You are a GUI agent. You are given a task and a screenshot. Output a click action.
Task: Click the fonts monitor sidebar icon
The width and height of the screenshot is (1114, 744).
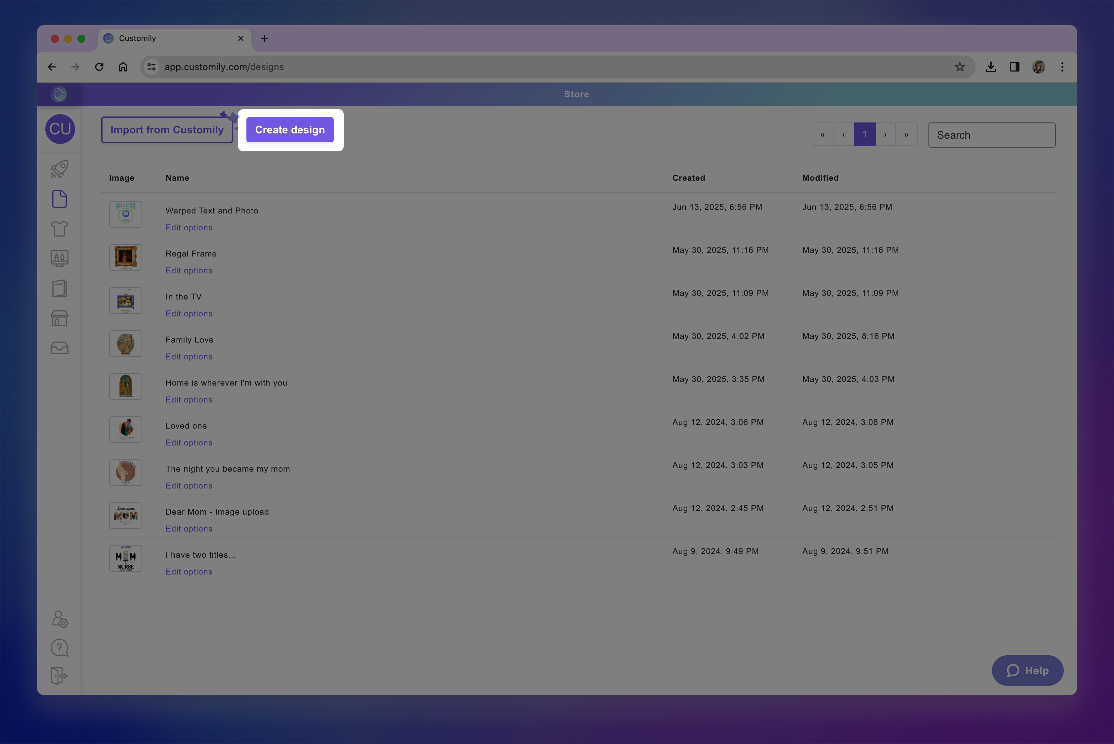tap(59, 258)
